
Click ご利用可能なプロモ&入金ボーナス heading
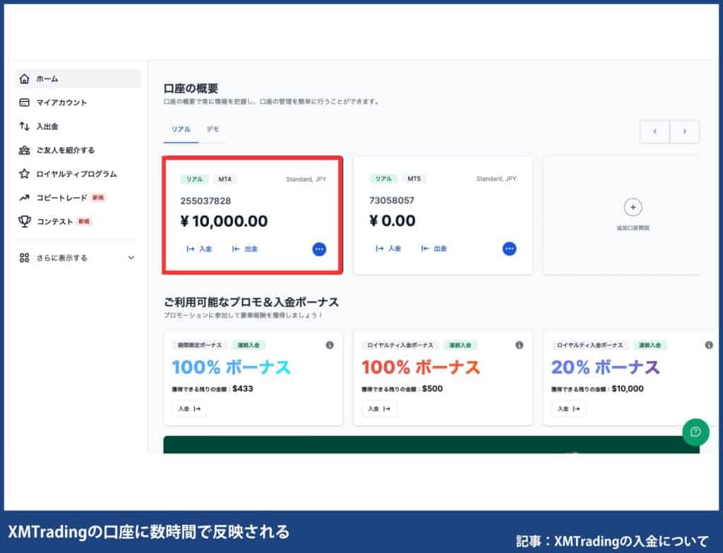tap(251, 303)
